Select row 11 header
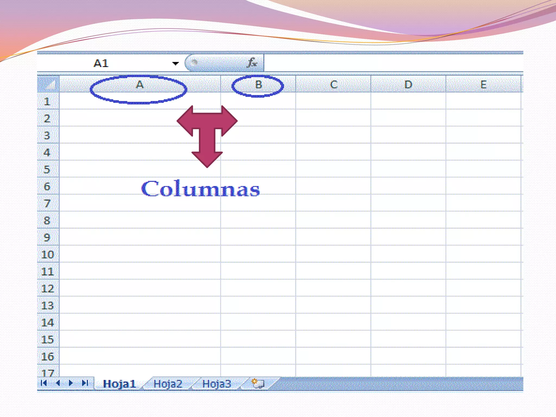The image size is (556, 417). point(48,271)
